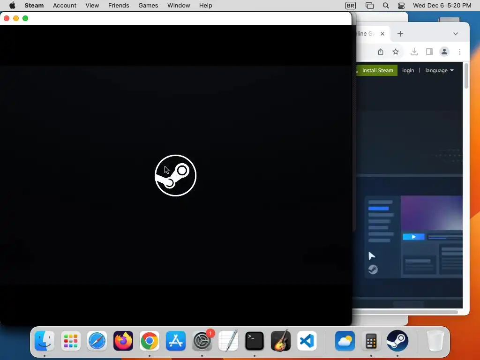Open the Games menu

coord(148,6)
